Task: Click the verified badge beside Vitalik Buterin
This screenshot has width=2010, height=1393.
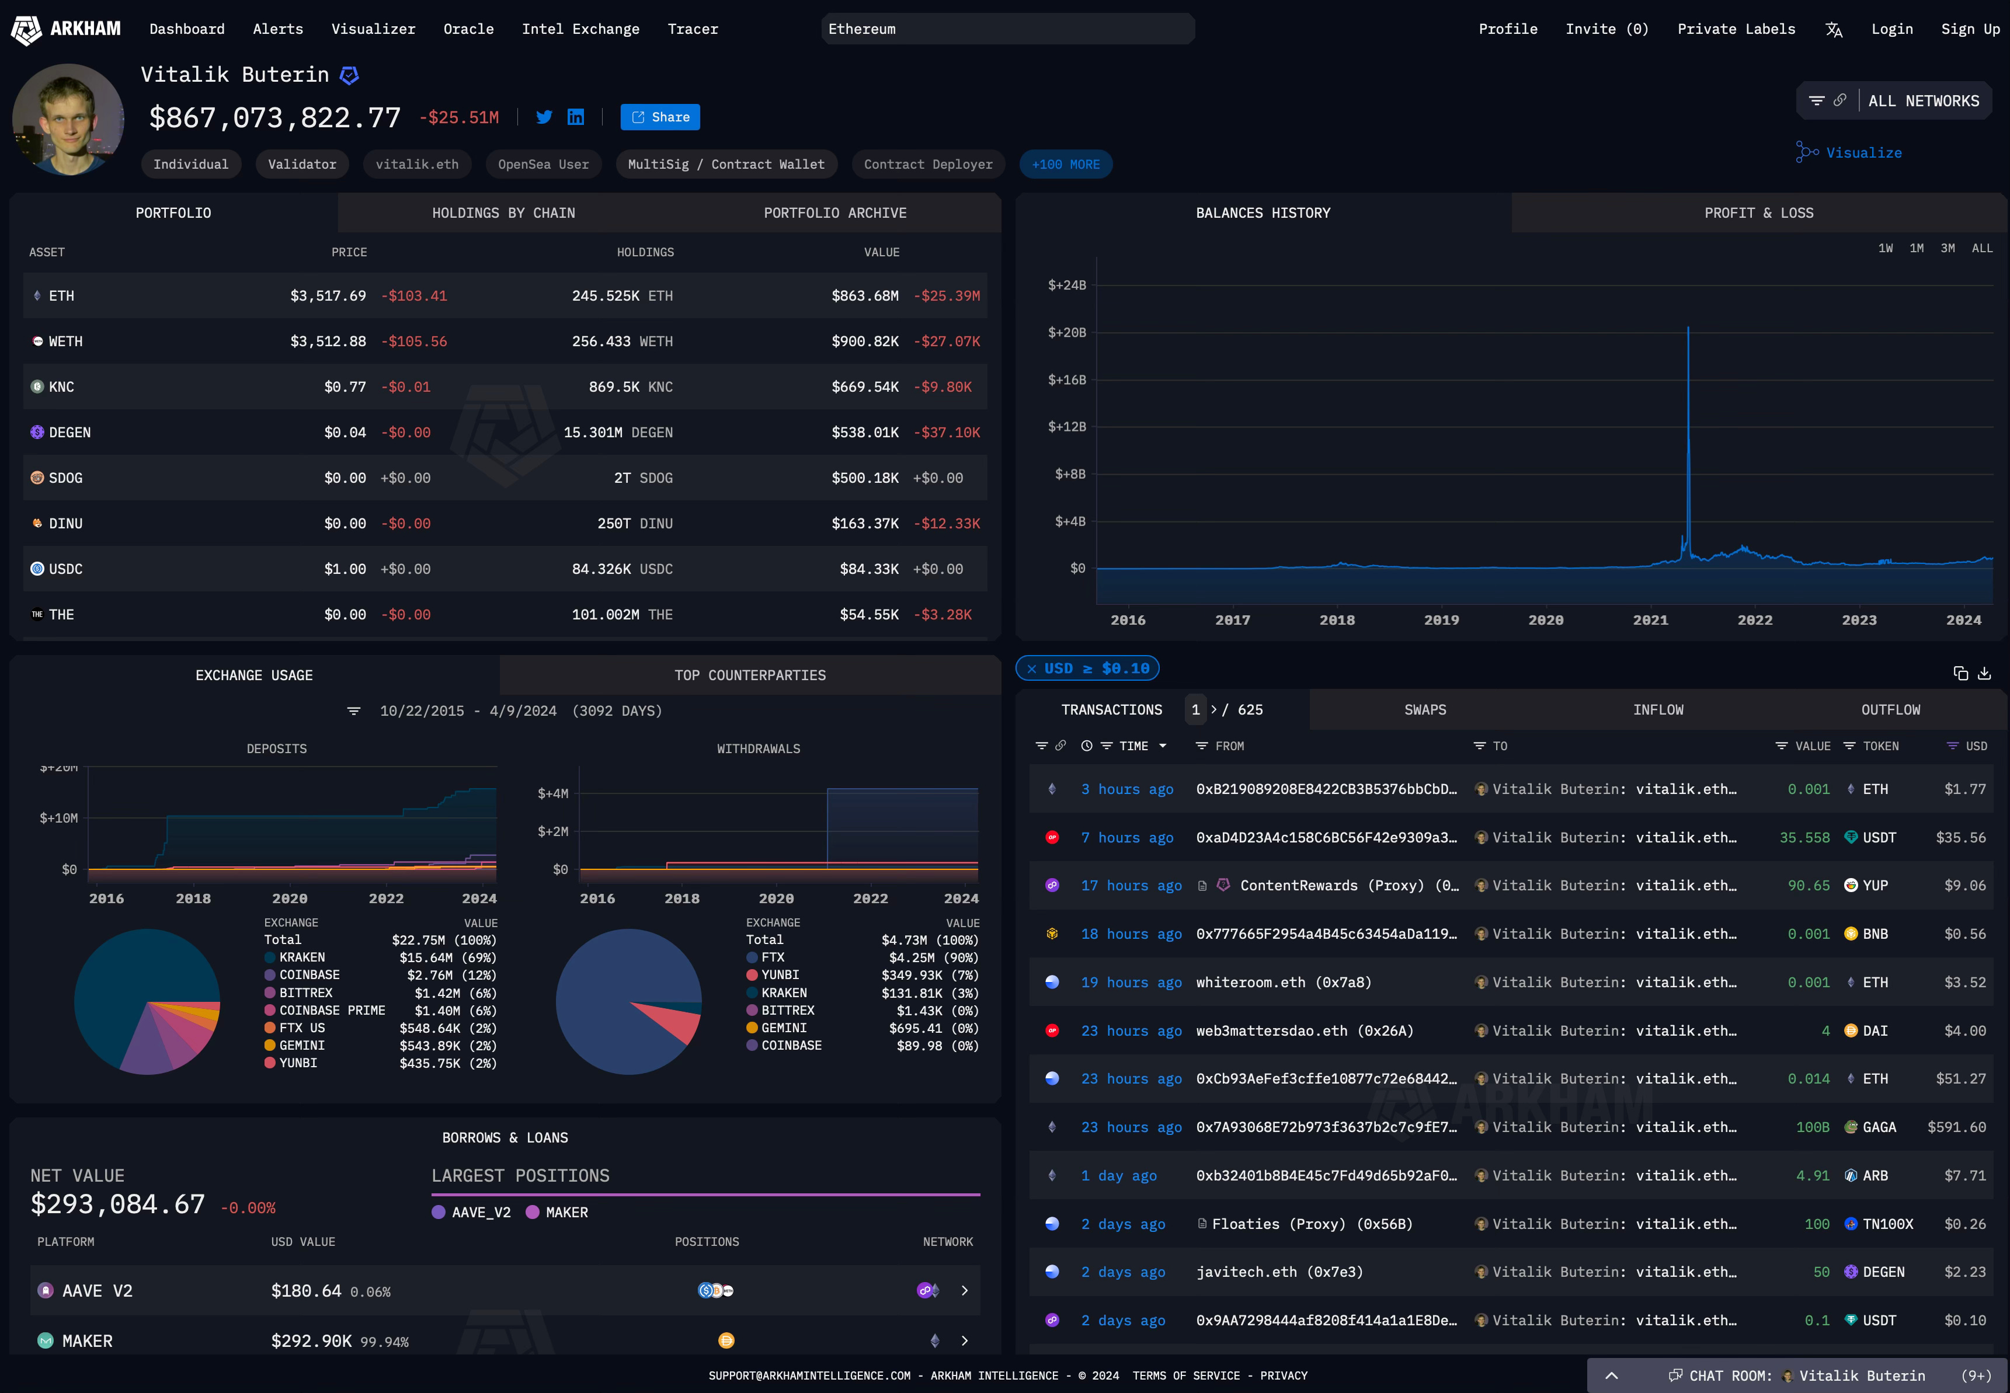Action: [x=349, y=76]
